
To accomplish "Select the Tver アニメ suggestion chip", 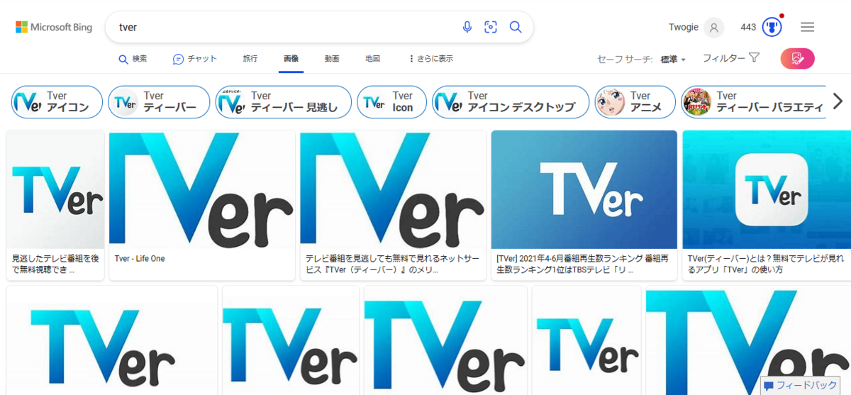I will tap(635, 101).
